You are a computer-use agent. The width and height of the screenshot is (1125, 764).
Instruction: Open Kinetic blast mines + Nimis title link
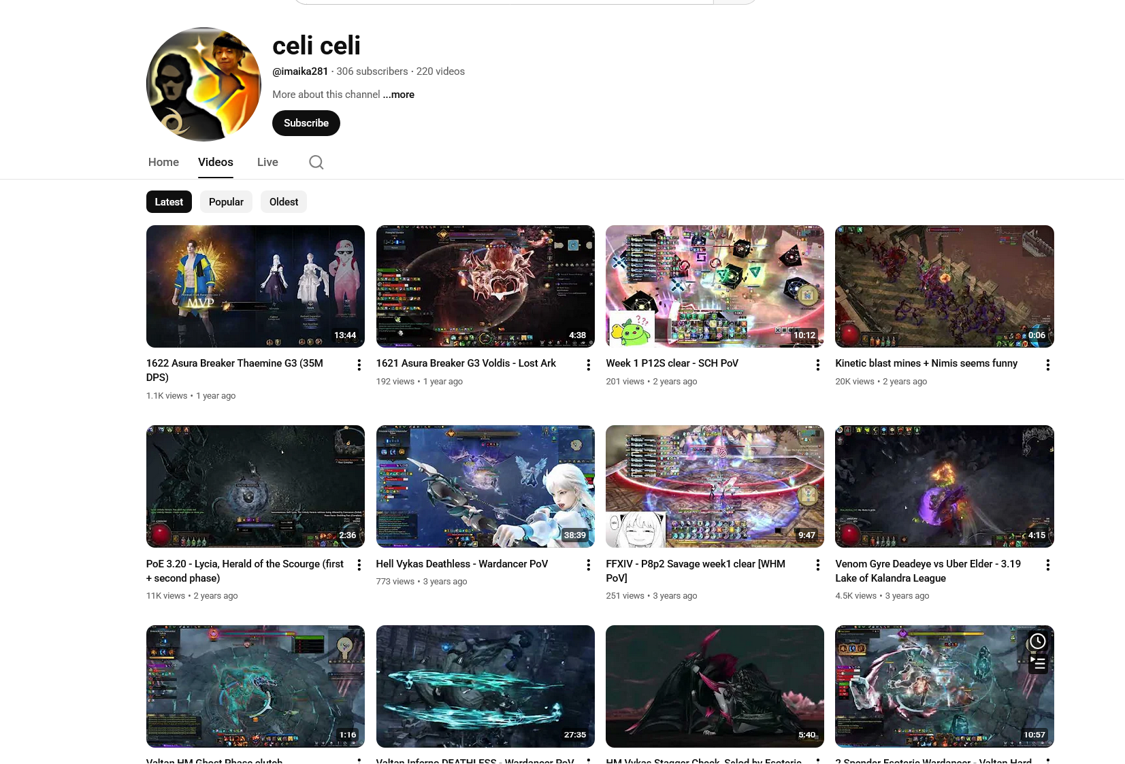tap(926, 363)
